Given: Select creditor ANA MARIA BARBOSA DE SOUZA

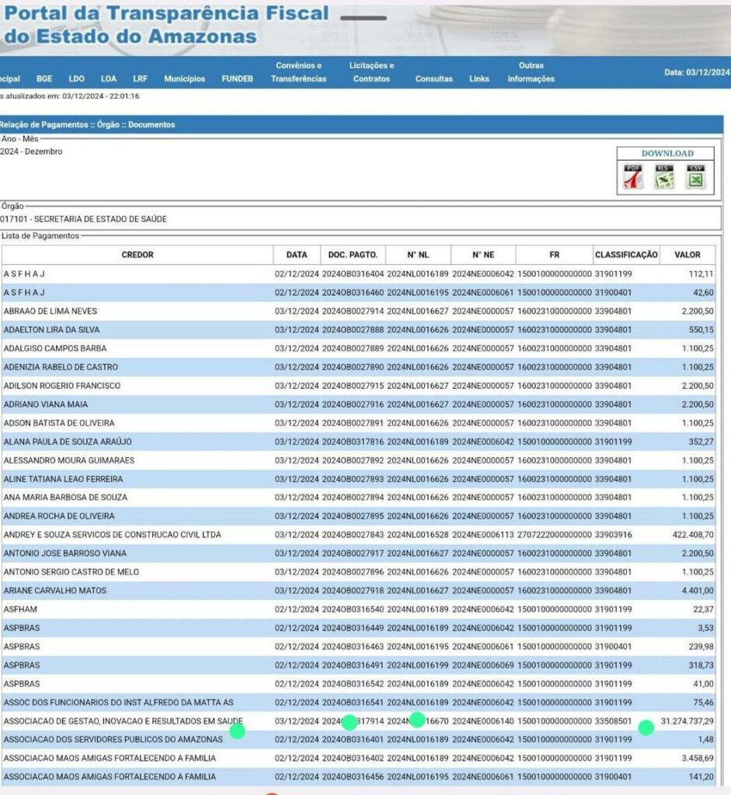Looking at the screenshot, I should [65, 498].
